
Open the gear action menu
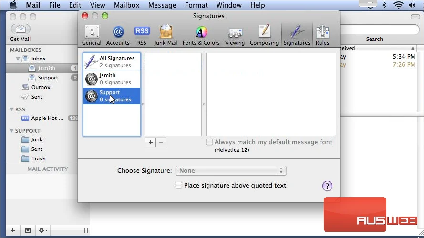click(43, 230)
